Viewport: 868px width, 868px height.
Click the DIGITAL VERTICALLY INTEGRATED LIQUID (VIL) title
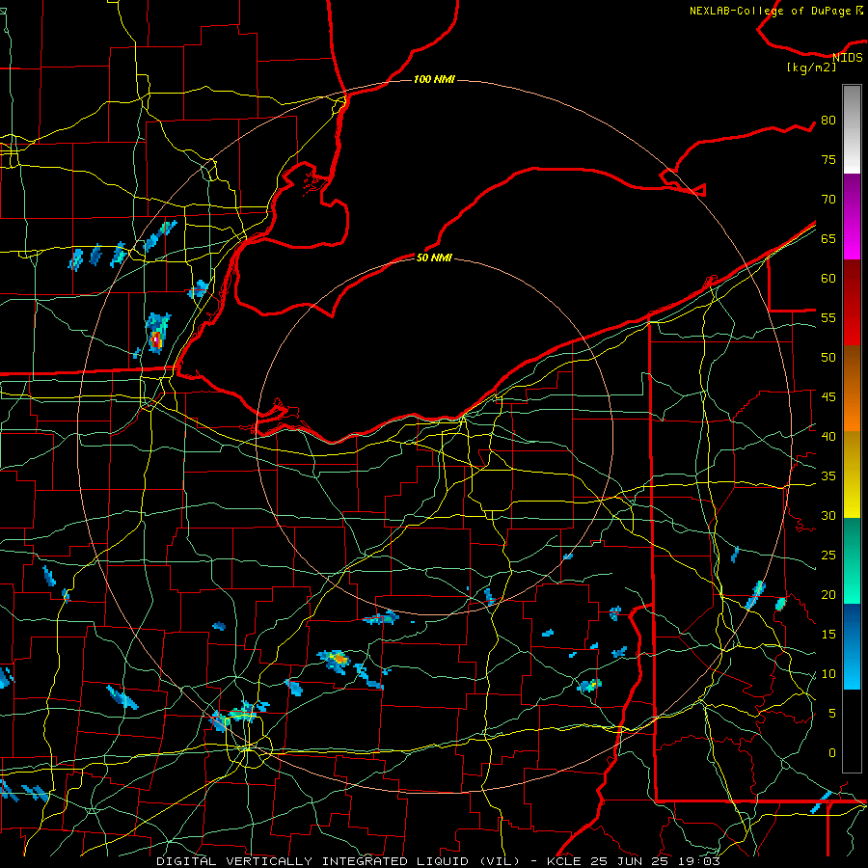(339, 861)
